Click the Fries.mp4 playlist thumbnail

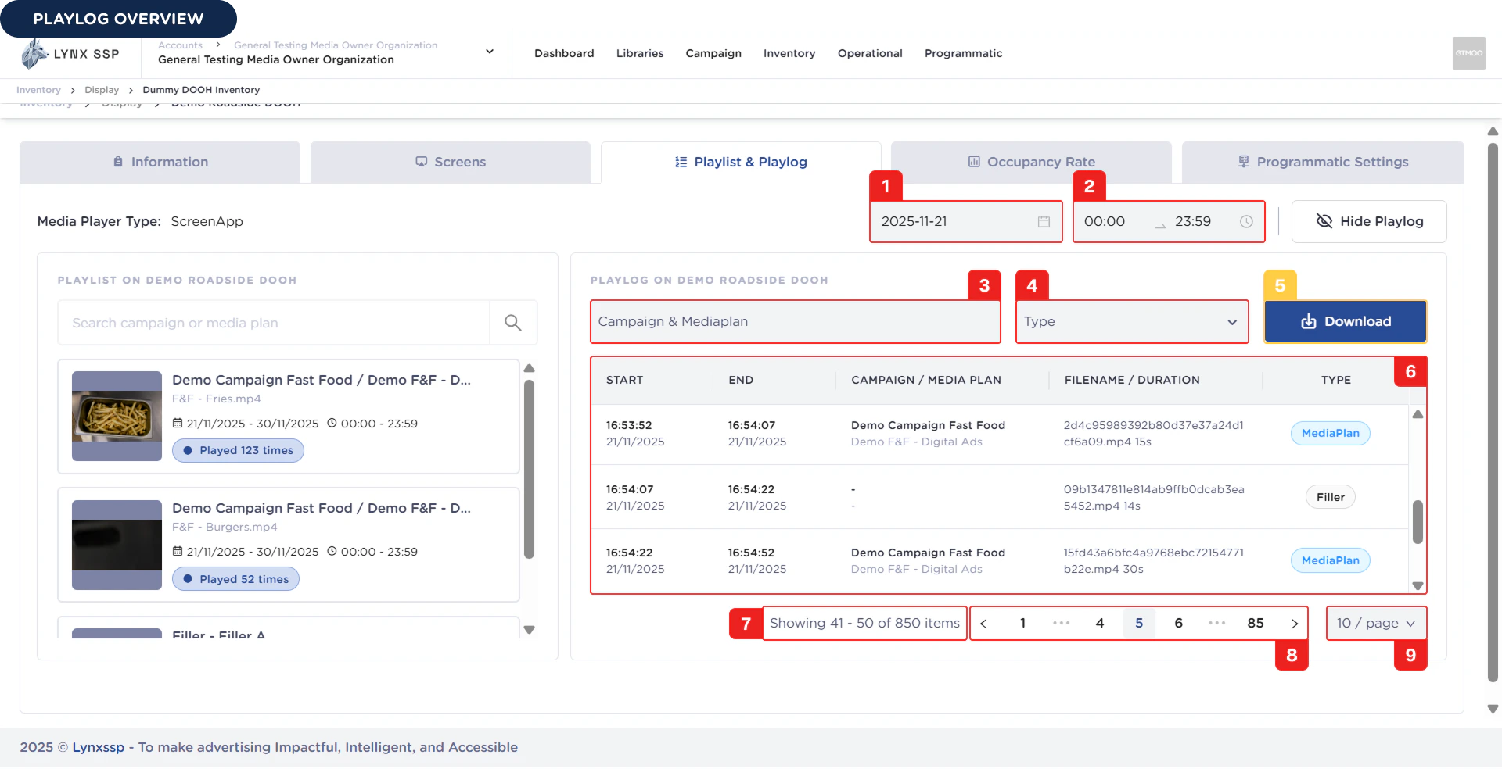point(117,416)
